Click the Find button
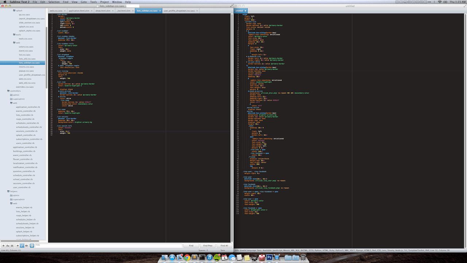This screenshot has width=467, height=263. 191,245
